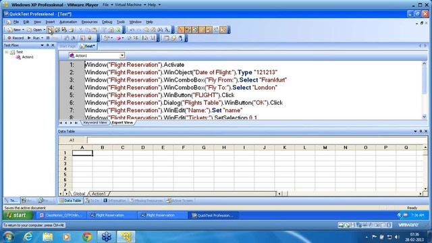Click the volume speaker tray icon
The width and height of the screenshot is (432, 243).
point(397,237)
